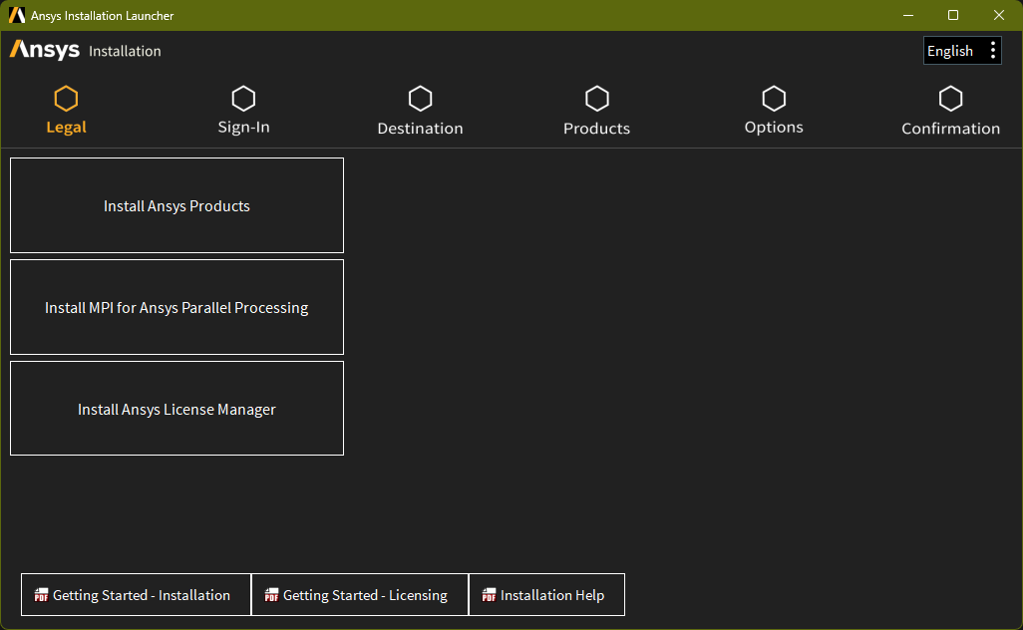Close the Ansys Installation Launcher
Screen dimensions: 1023x630
tap(999, 15)
